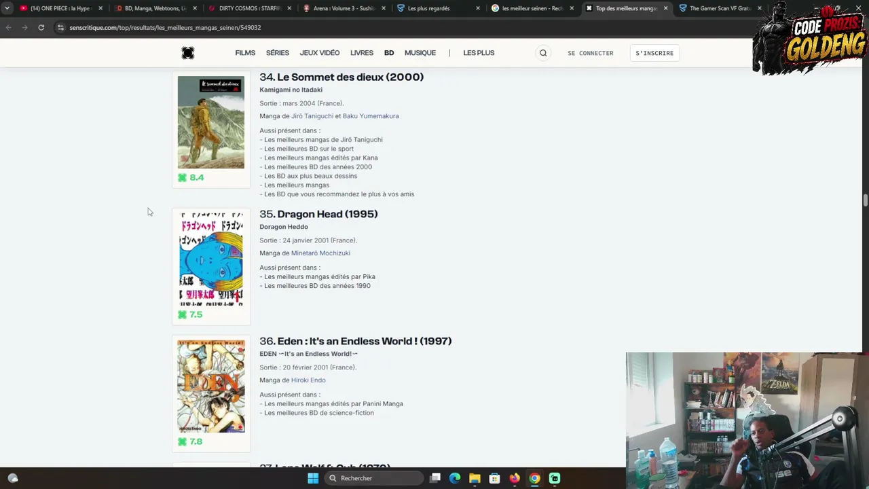The height and width of the screenshot is (489, 869).
Task: Open the 'Dragon Head (1995)' title
Action: (x=327, y=214)
